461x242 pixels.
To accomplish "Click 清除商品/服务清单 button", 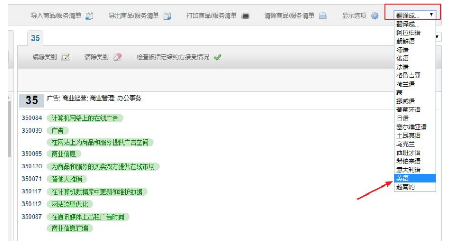I will pyautogui.click(x=289, y=15).
